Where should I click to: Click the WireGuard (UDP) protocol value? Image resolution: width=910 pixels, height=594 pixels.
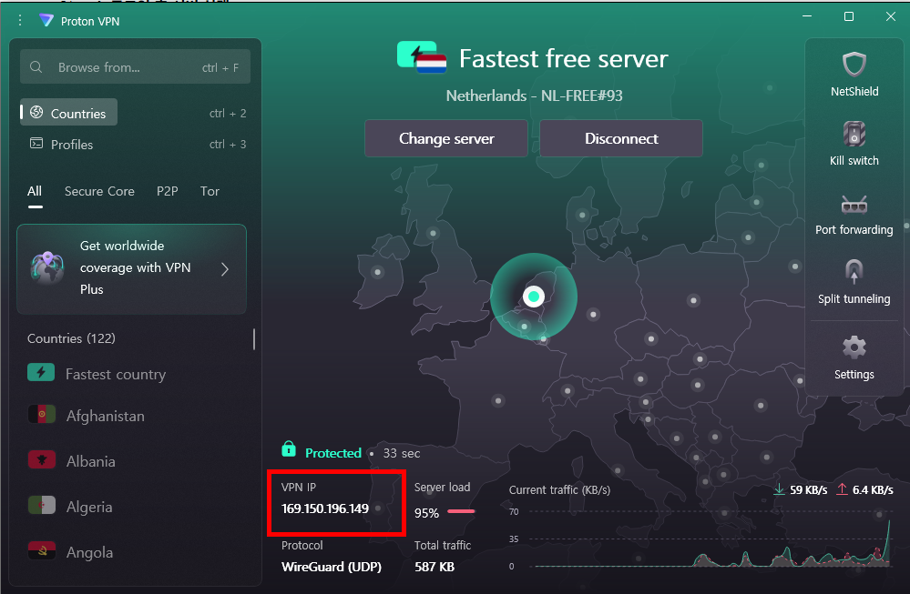point(332,566)
